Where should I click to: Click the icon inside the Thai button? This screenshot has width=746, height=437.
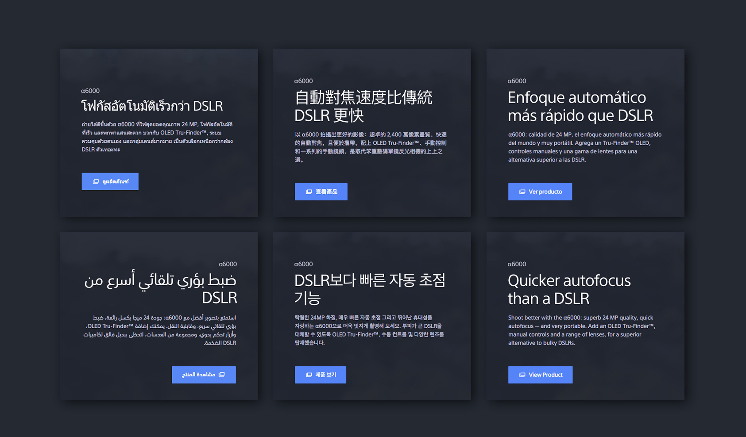pyautogui.click(x=96, y=182)
